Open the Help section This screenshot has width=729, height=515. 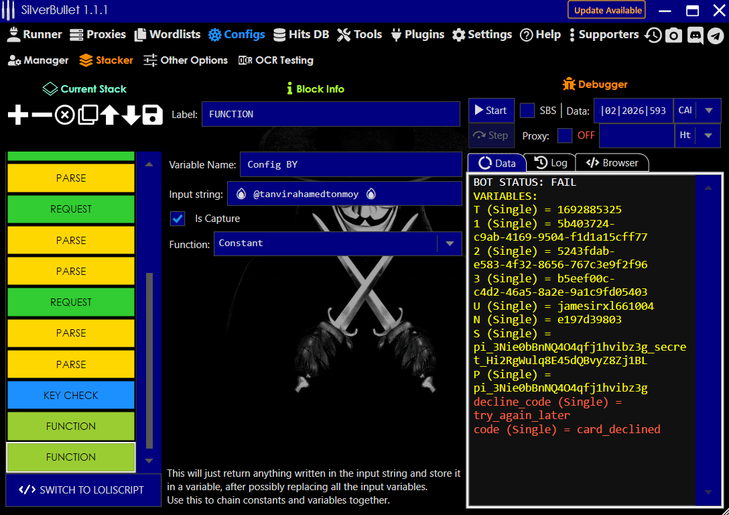pyautogui.click(x=540, y=34)
